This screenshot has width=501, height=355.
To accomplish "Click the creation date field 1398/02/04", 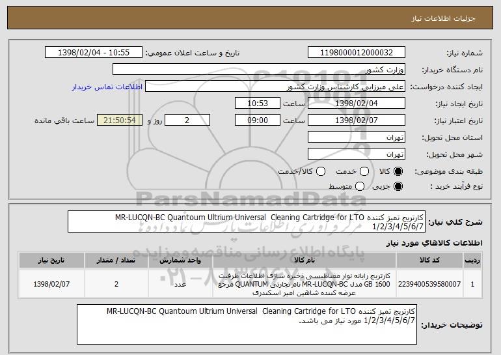I will point(357,104).
